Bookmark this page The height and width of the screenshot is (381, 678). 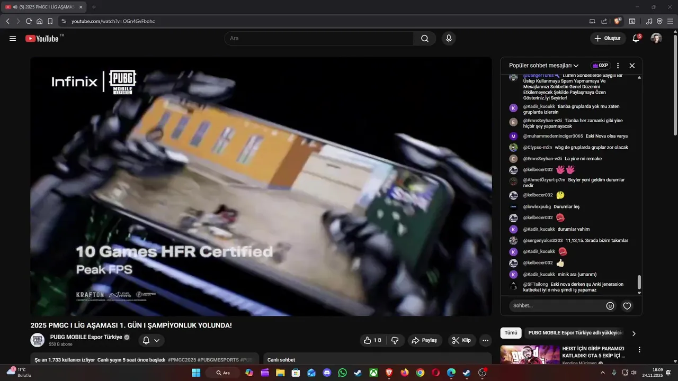coord(50,21)
